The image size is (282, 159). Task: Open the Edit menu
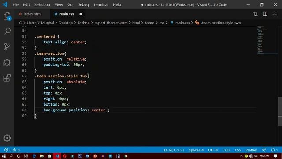(26, 4)
